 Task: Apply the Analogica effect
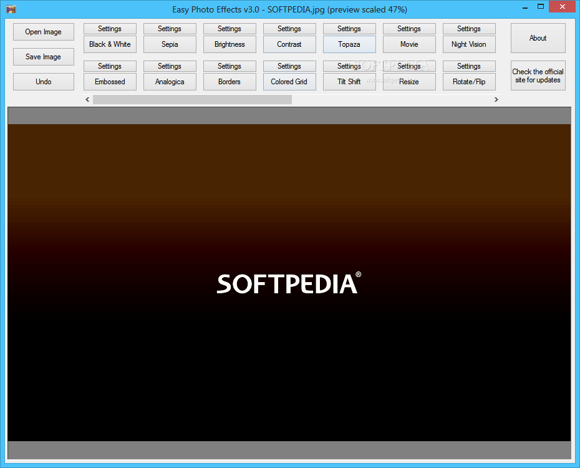pos(170,82)
